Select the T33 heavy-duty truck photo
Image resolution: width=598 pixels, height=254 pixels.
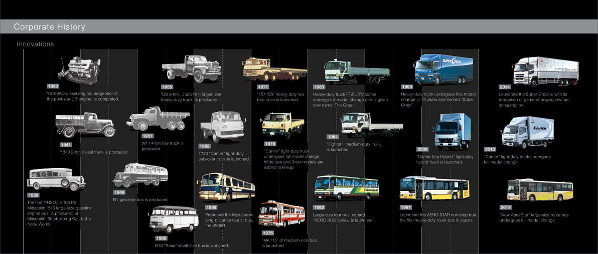pyautogui.click(x=191, y=67)
